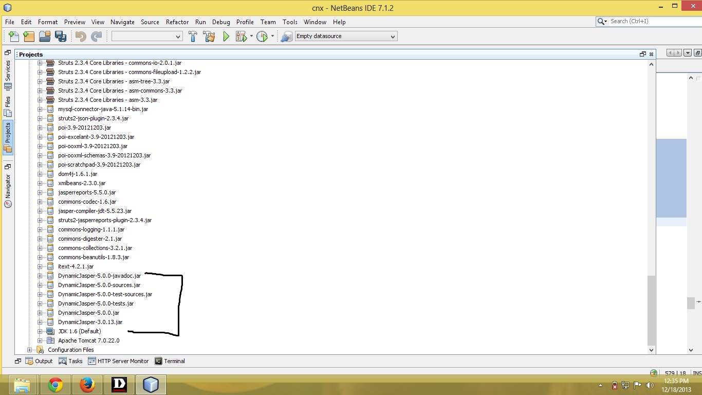
Task: Click the jar icon of itext-4.2.1.jar
Action: click(50, 266)
